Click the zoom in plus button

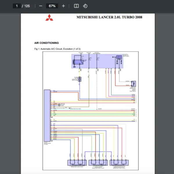(64, 6)
